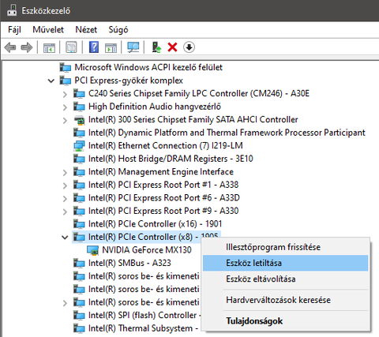Screen dimensions: 379x337
Task: Select Intel(R) Ethernet Connection (7) I219-LM
Action: pos(165,145)
